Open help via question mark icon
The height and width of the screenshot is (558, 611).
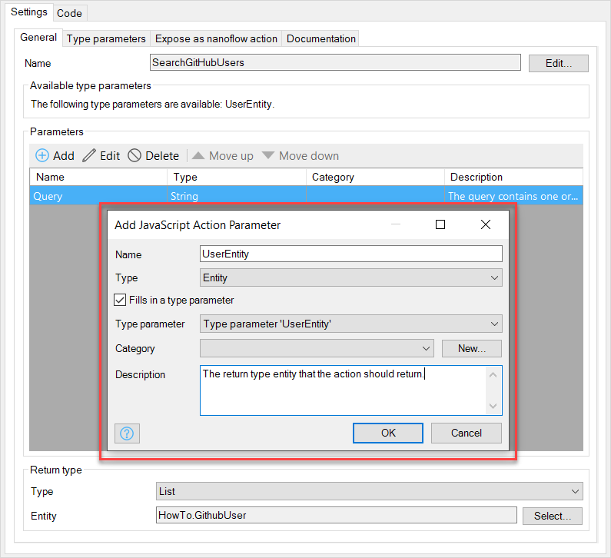[x=128, y=433]
